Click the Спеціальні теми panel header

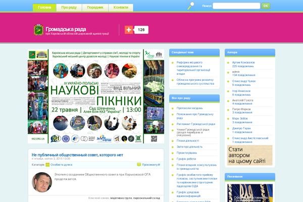[x=194, y=53]
